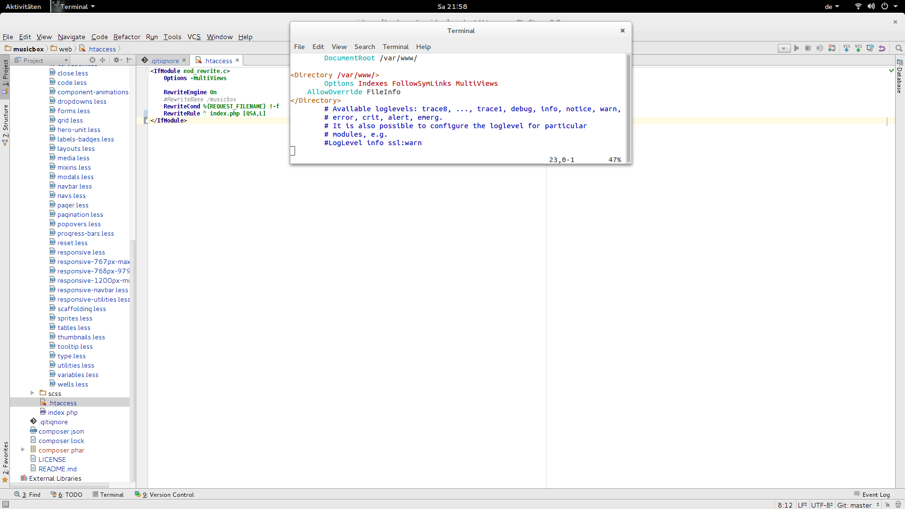Open the Event Log
The height and width of the screenshot is (509, 905).
pos(872,494)
